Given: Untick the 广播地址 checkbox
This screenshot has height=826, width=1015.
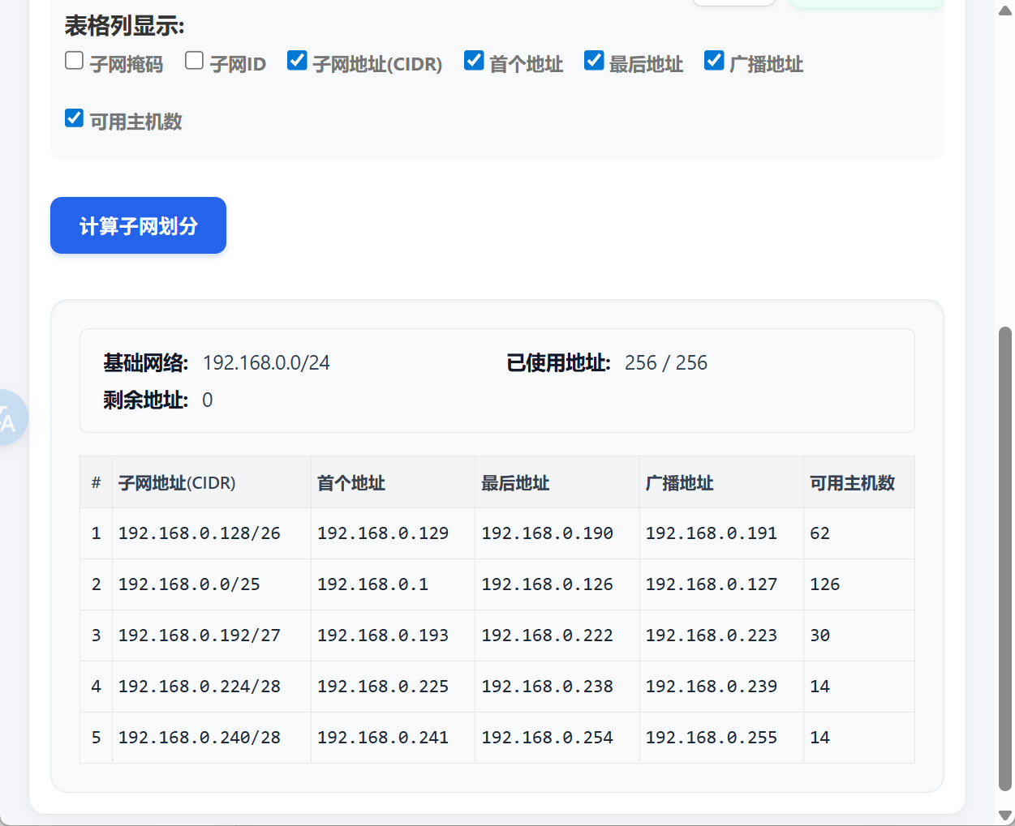Looking at the screenshot, I should point(714,61).
